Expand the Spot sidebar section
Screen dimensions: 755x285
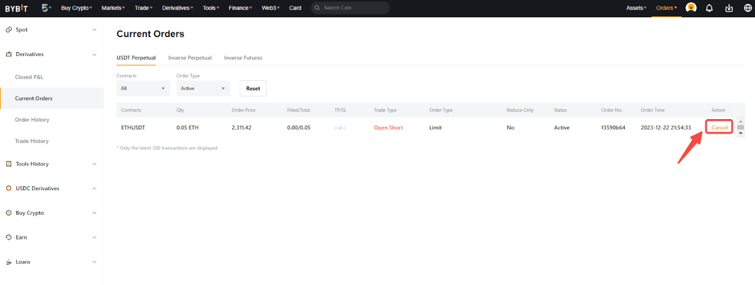(x=94, y=30)
